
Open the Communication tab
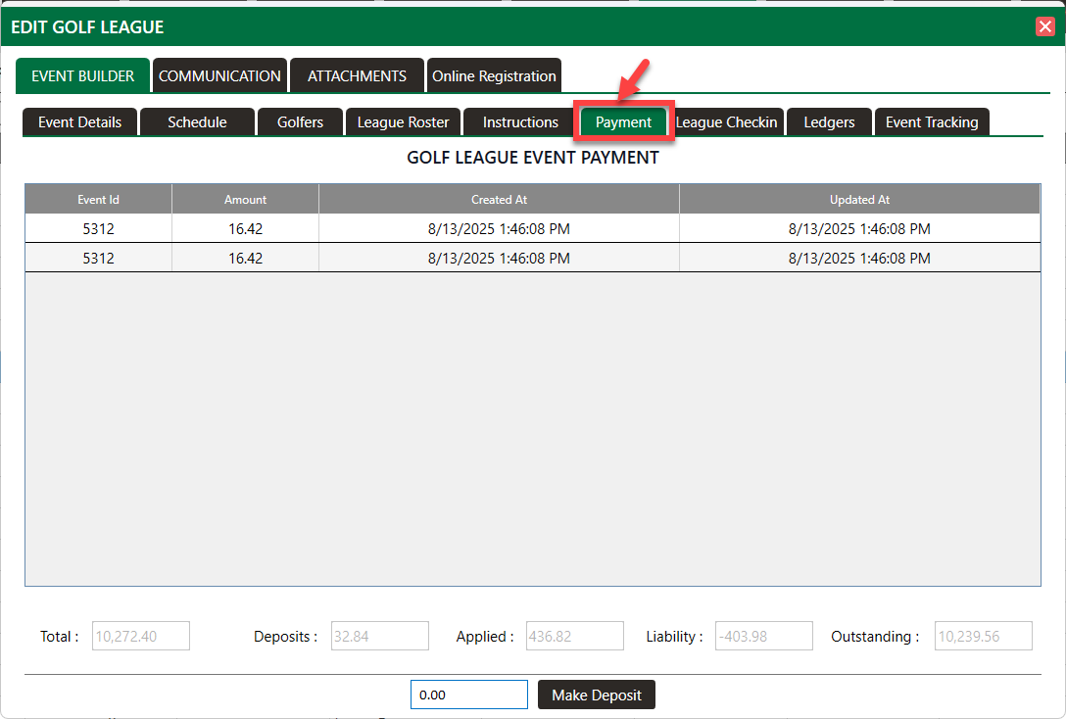point(219,75)
